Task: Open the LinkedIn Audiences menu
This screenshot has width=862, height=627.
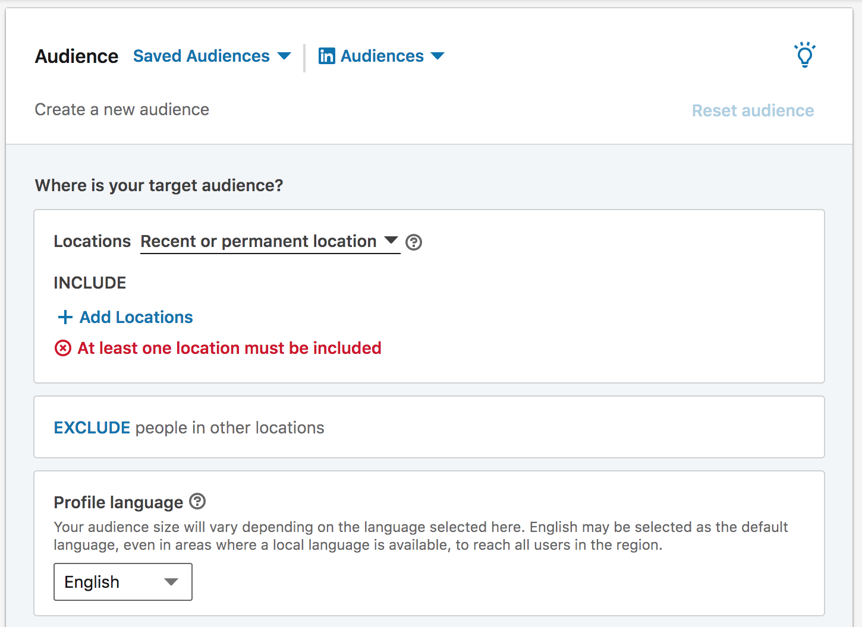Action: 382,56
